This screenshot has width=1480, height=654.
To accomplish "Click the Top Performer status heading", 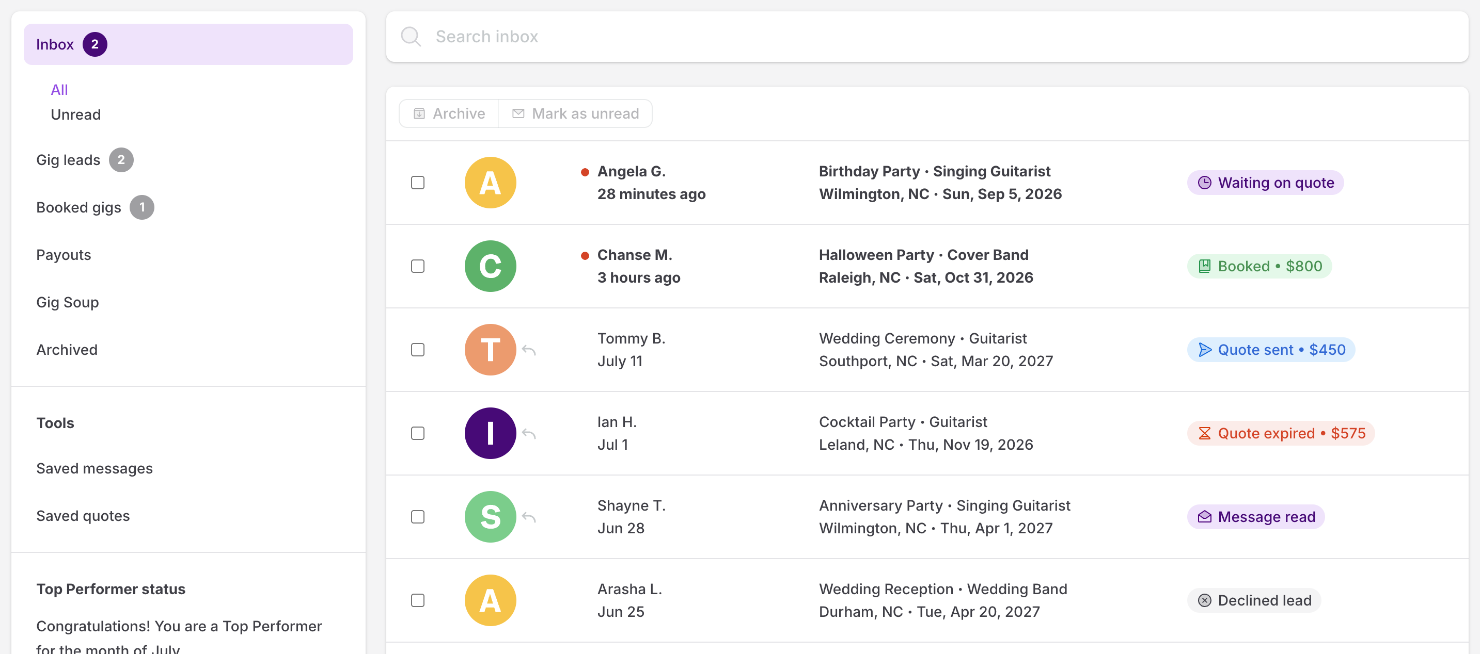I will (x=111, y=589).
